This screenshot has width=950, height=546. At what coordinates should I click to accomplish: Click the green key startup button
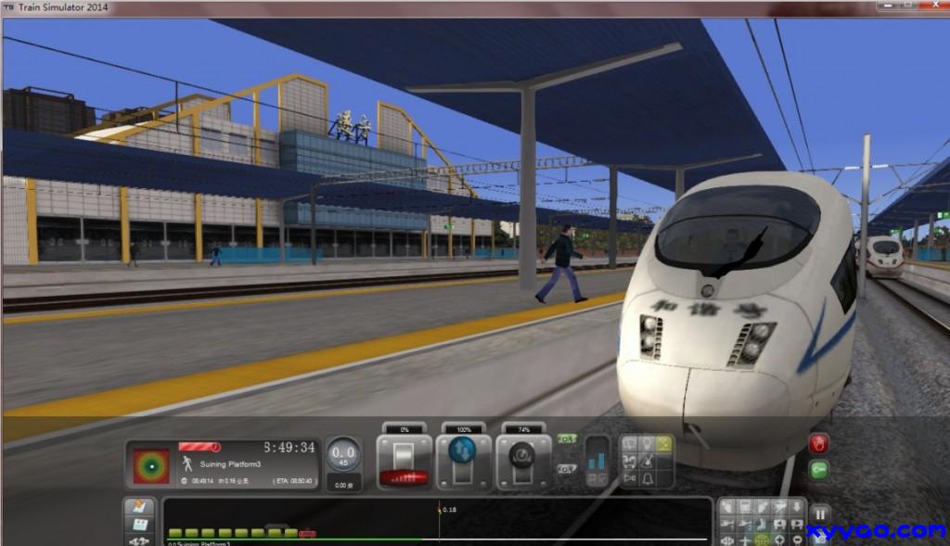pos(818,470)
